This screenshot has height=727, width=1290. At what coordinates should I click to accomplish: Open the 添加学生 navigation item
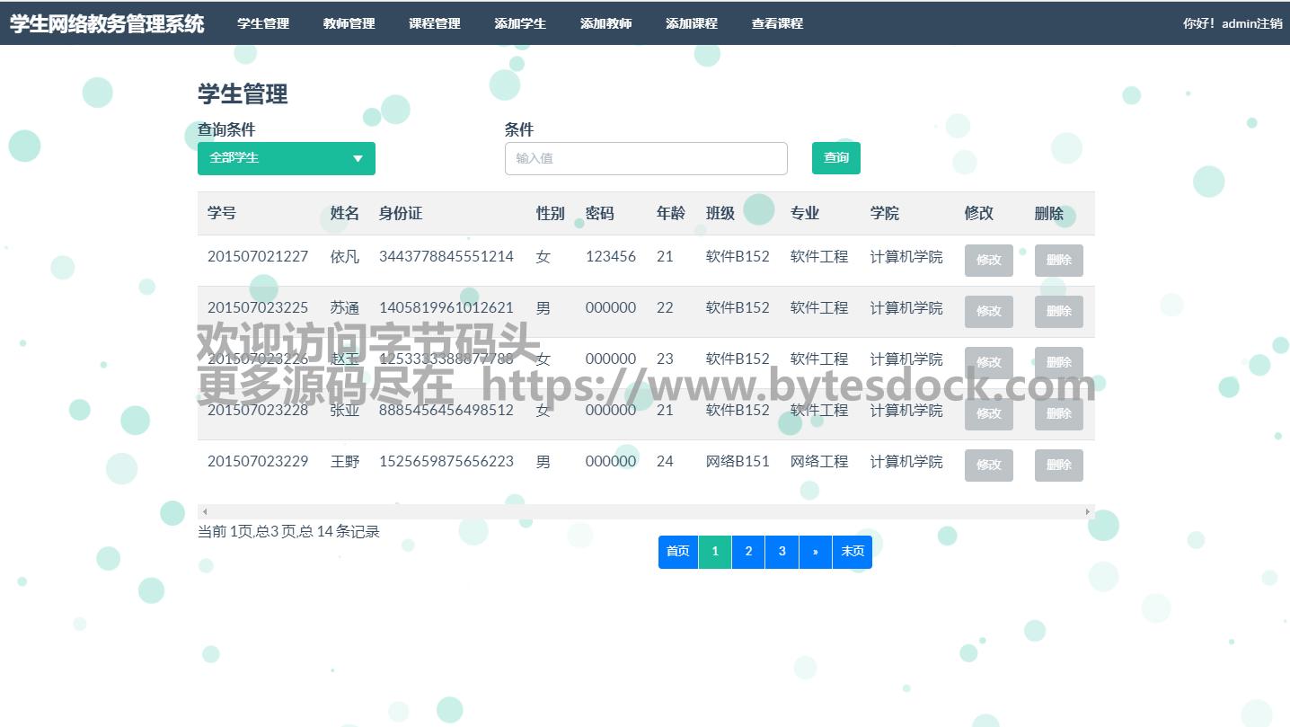[x=520, y=23]
